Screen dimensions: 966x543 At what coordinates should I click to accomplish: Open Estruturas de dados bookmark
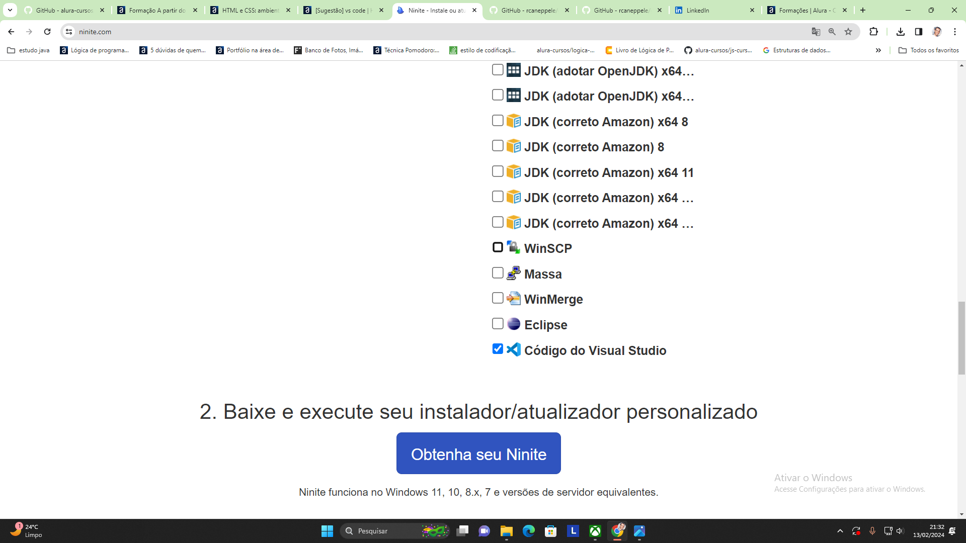[796, 50]
